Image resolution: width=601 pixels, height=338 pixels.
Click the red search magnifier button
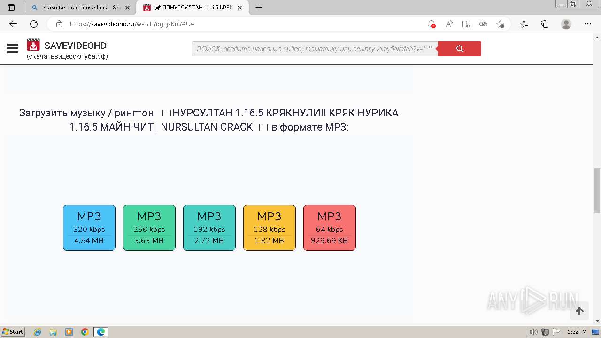pyautogui.click(x=459, y=49)
